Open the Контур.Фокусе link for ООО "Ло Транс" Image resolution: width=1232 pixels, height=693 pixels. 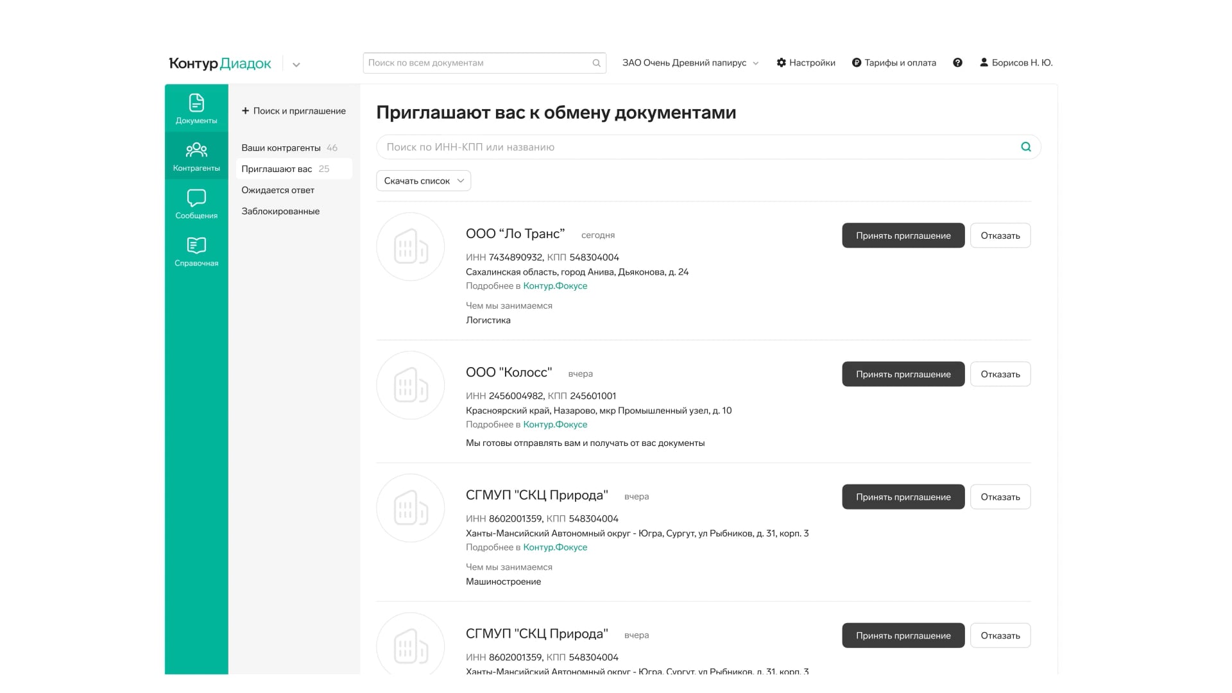555,286
